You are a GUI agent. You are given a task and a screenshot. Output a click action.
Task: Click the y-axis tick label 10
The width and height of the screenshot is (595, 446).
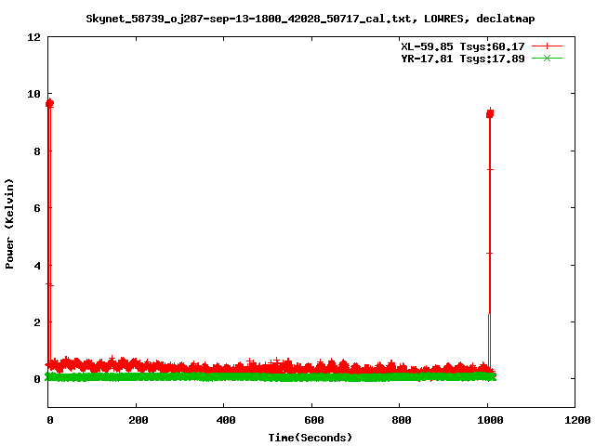(33, 94)
